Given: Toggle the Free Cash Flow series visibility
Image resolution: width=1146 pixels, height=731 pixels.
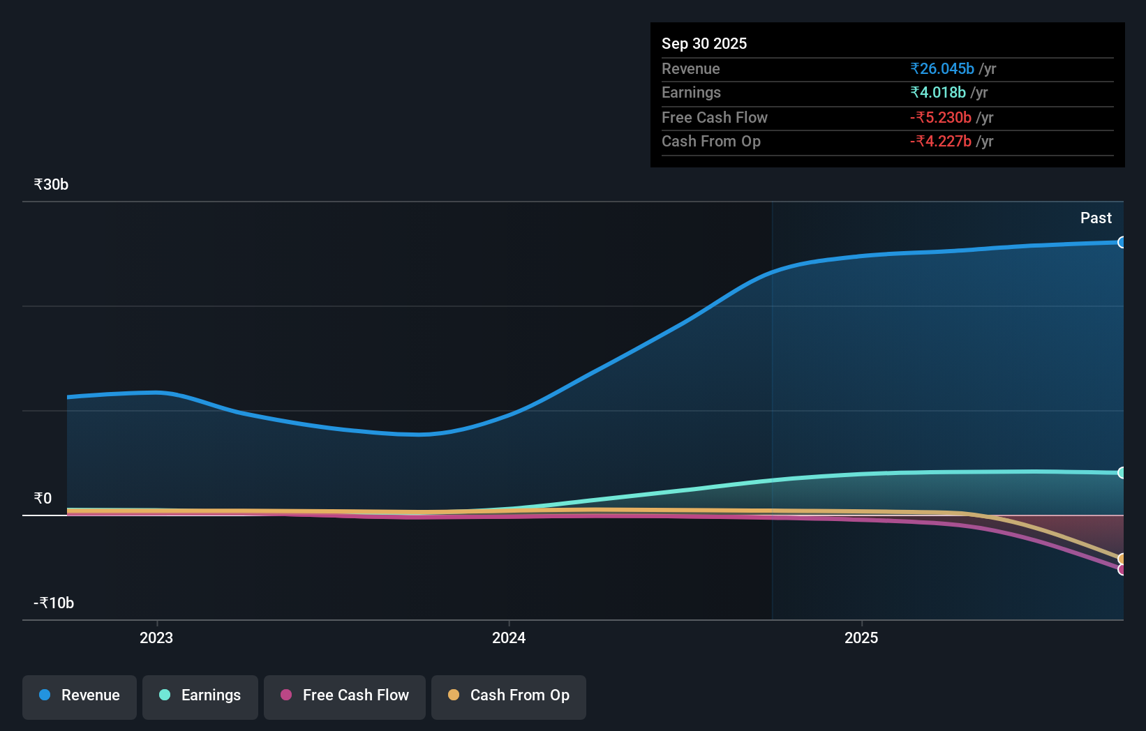Looking at the screenshot, I should pyautogui.click(x=344, y=695).
